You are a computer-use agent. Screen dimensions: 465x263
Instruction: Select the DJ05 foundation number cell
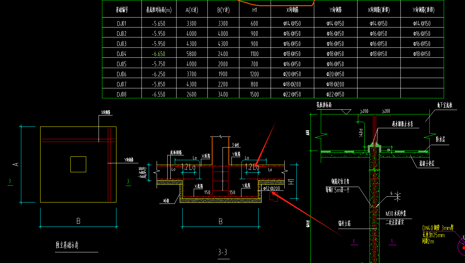coord(122,64)
